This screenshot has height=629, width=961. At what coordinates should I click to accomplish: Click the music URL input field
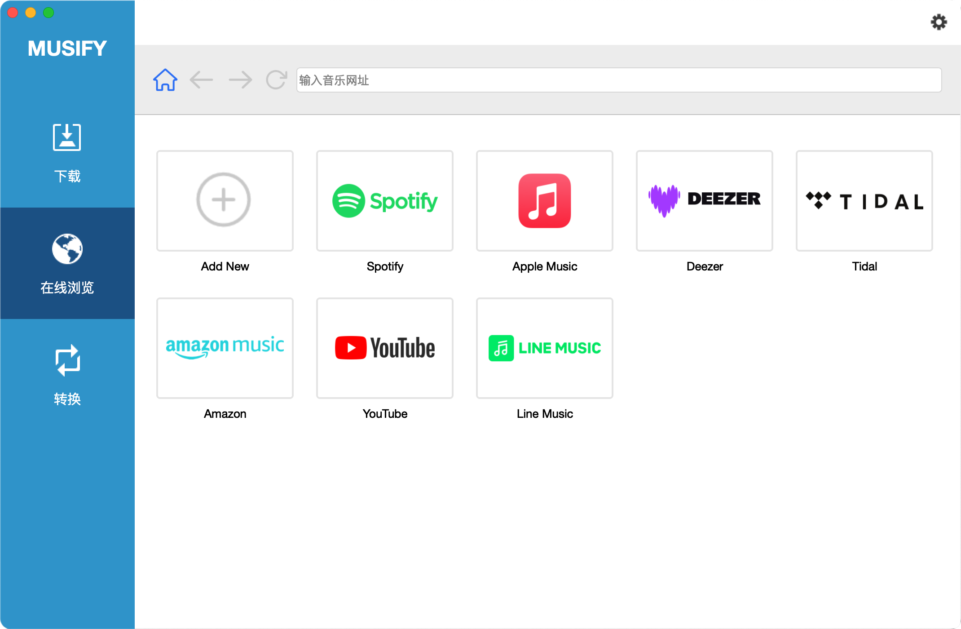(x=619, y=80)
